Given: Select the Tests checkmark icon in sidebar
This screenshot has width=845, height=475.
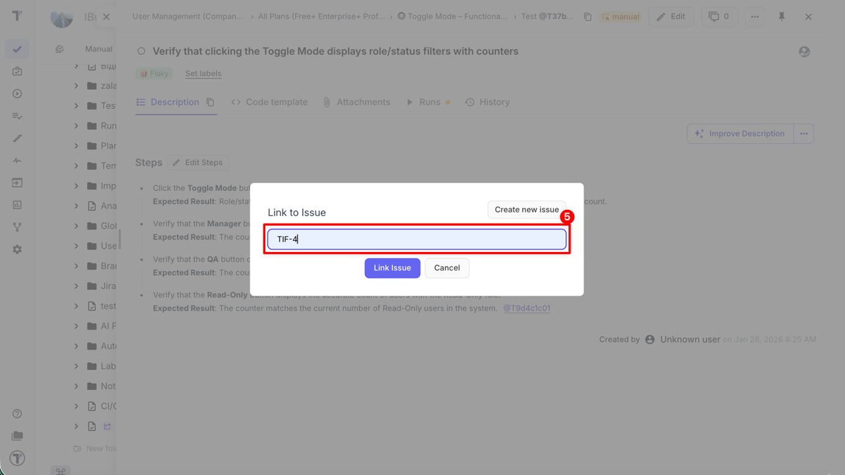Looking at the screenshot, I should click(x=17, y=49).
